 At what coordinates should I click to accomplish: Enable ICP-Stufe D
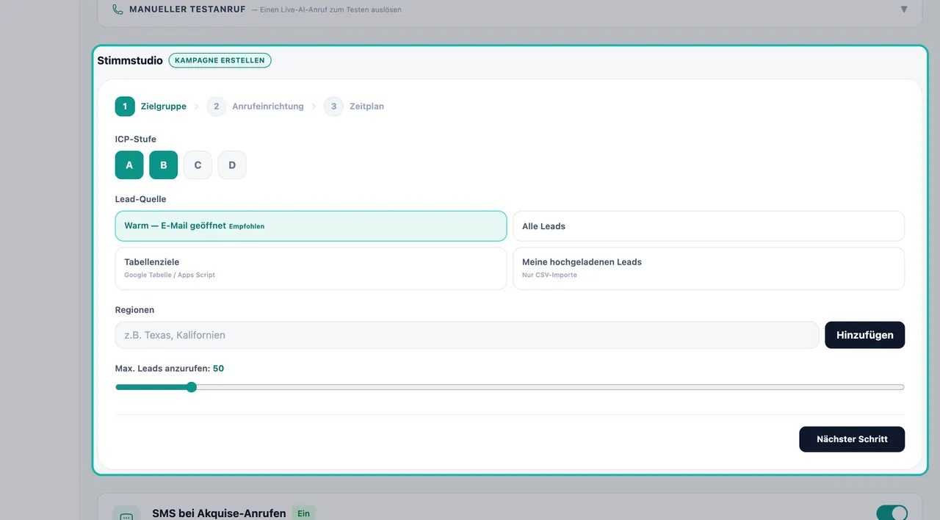[232, 165]
